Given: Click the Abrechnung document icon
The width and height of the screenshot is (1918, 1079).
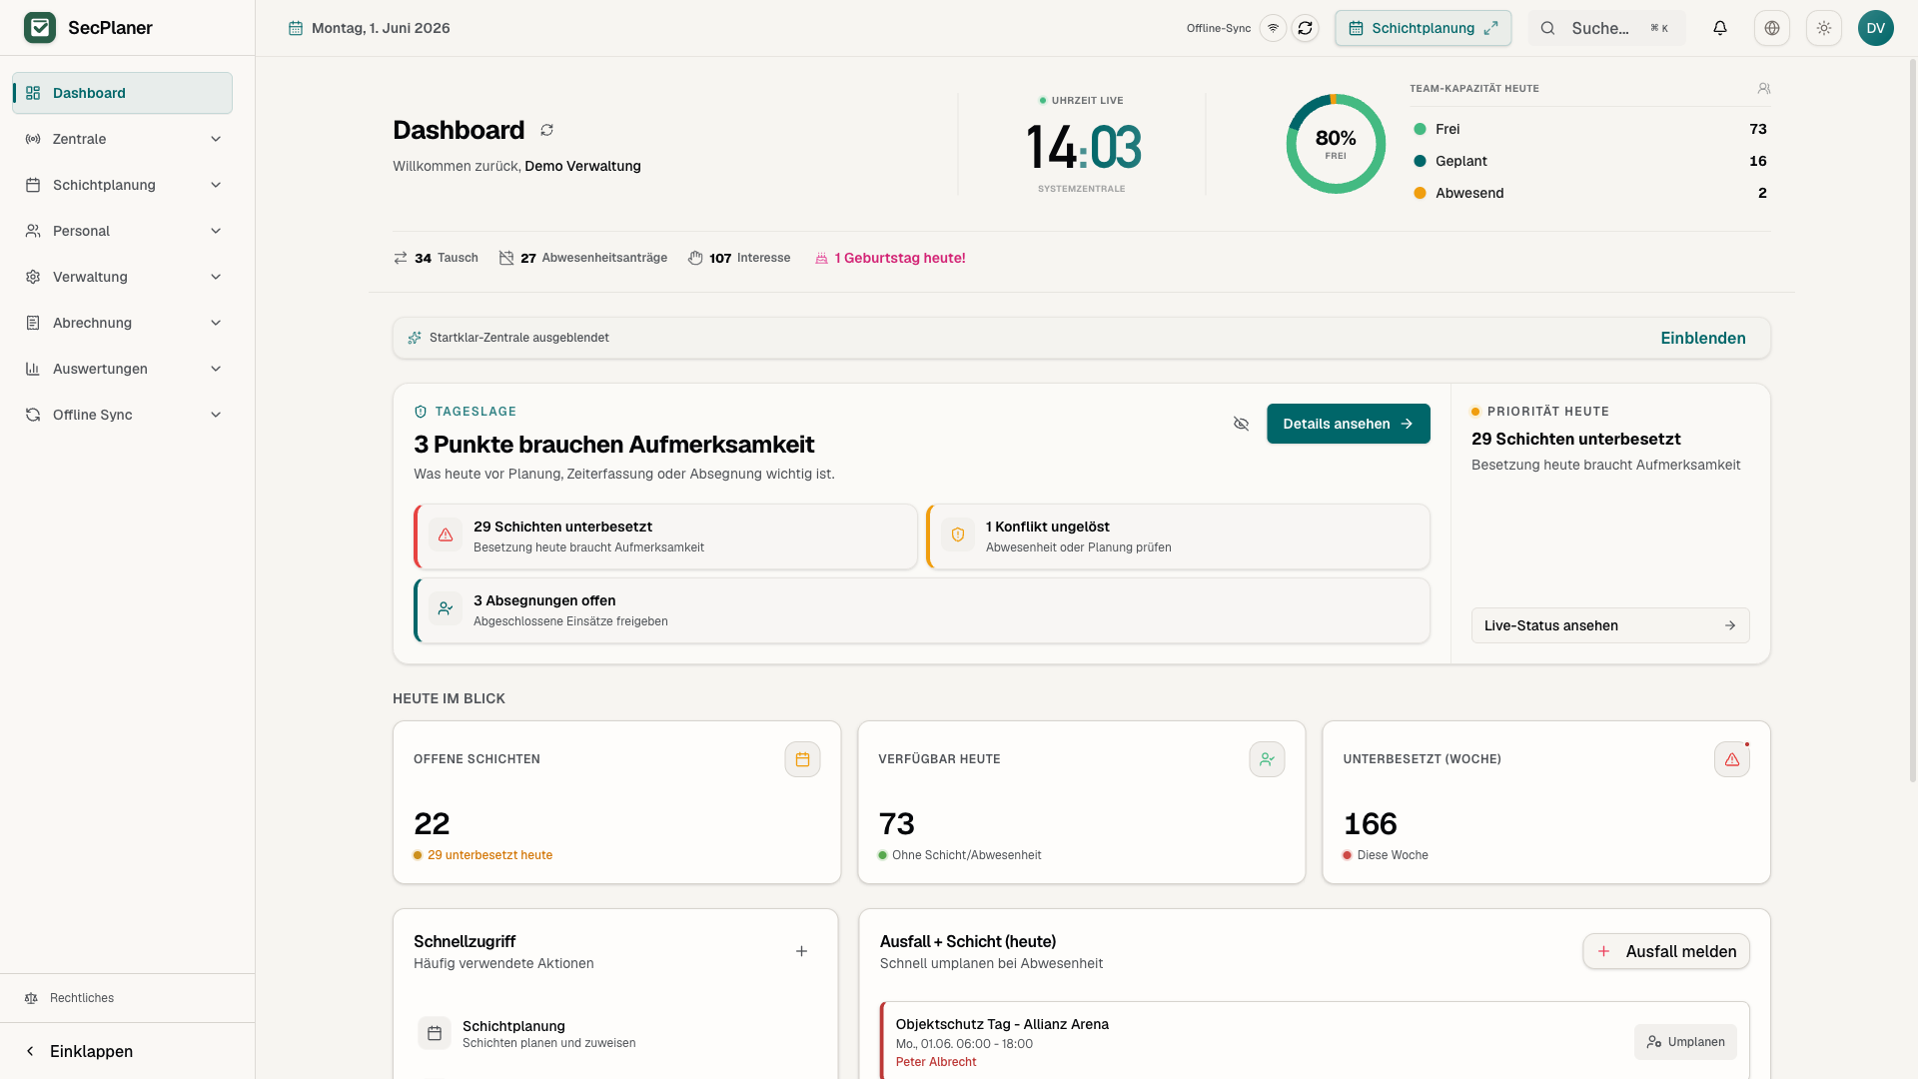Looking at the screenshot, I should (33, 323).
